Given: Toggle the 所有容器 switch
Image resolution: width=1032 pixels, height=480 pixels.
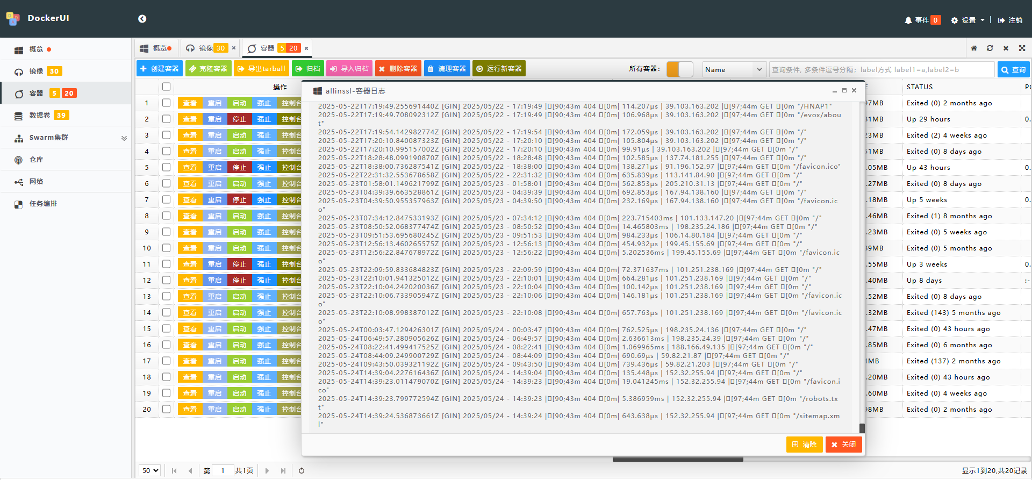Looking at the screenshot, I should (x=679, y=69).
